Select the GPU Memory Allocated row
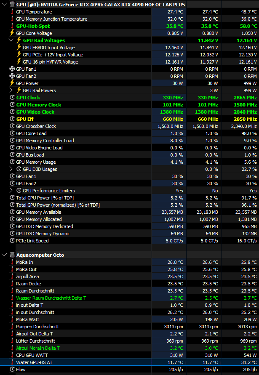This screenshot has width=259, height=375. tap(130, 219)
